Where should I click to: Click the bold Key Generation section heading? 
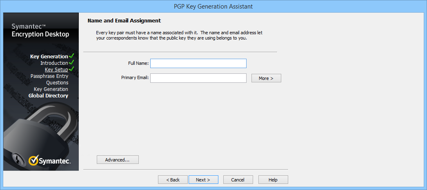49,57
